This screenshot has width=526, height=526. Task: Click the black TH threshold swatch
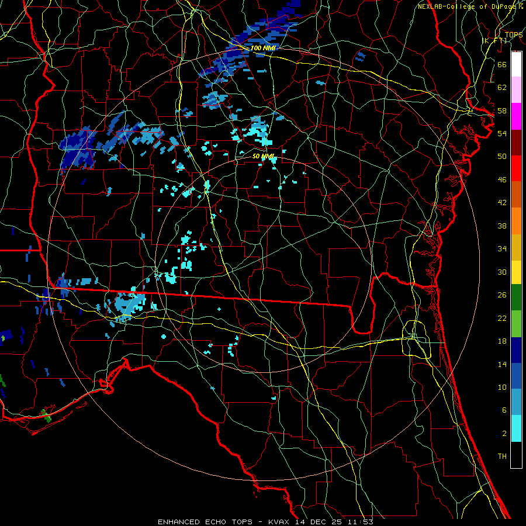[x=516, y=455]
